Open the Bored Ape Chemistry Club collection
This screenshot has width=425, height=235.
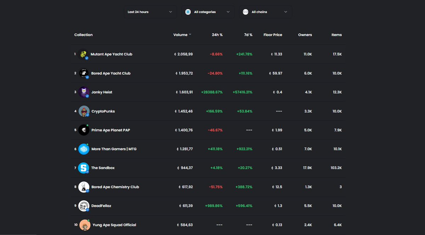click(x=115, y=187)
